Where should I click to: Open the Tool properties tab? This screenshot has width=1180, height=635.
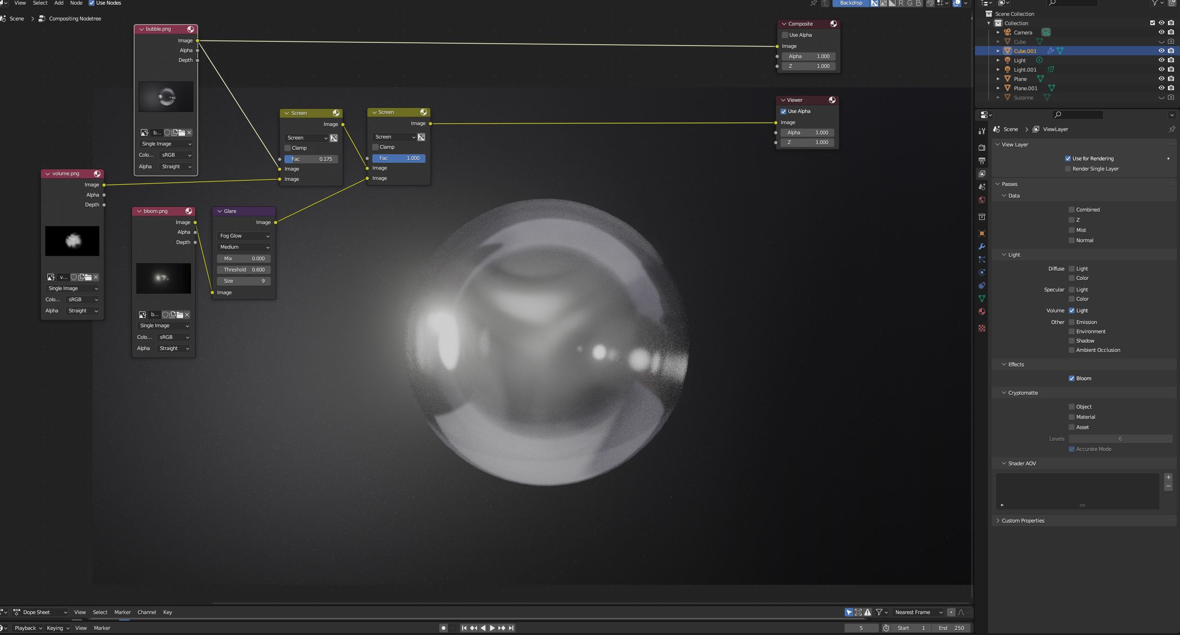pos(982,132)
